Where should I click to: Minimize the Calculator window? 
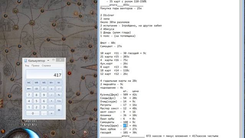click(48, 60)
